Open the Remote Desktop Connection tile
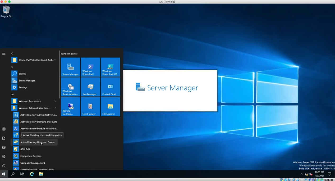Viewport: 335px width, 181px height. [x=71, y=107]
